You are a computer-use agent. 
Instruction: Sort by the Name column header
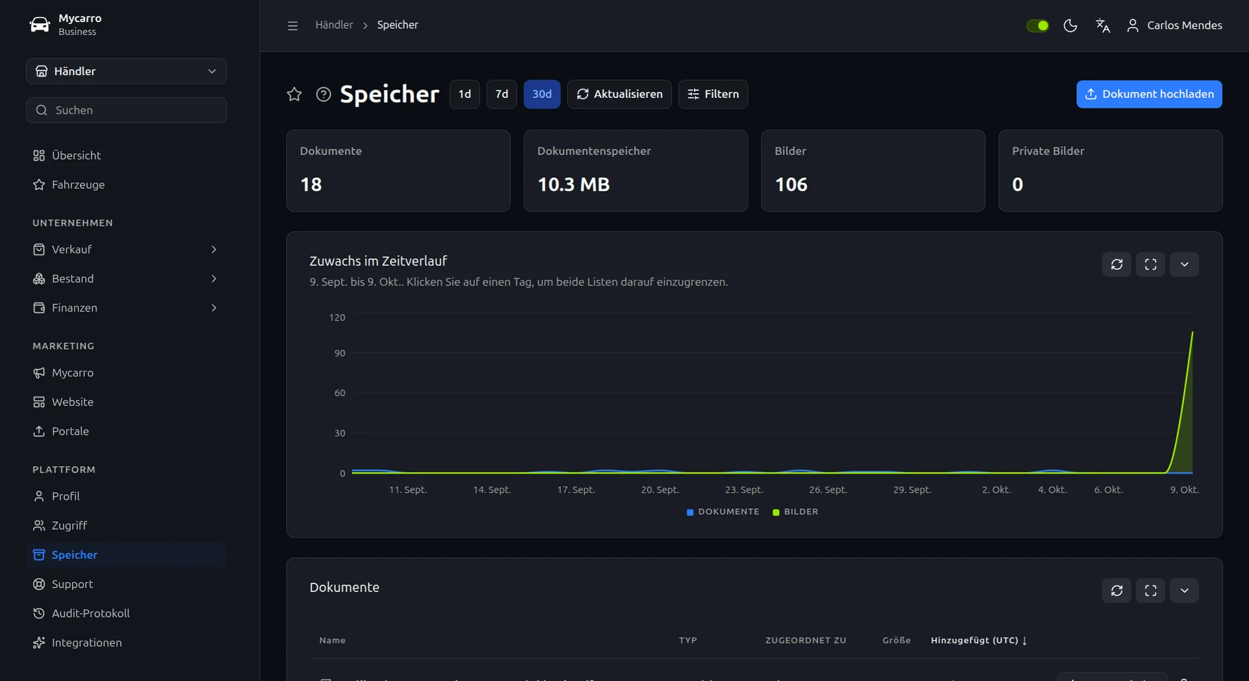[x=332, y=640]
